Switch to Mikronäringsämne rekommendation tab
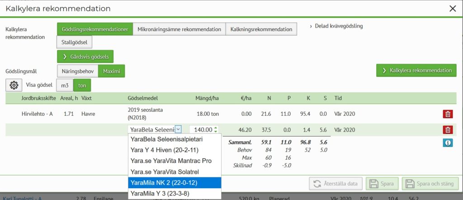This screenshot has height=200, width=463. pyautogui.click(x=179, y=29)
